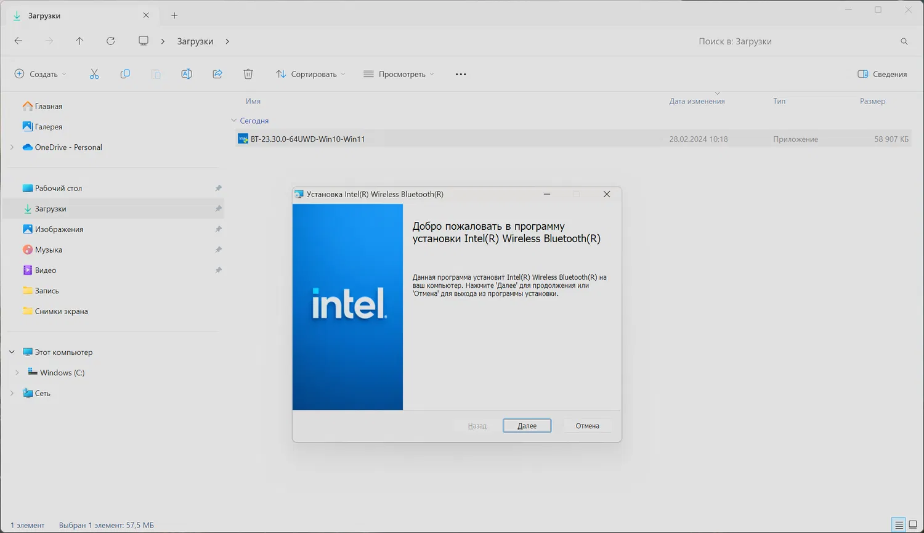This screenshot has height=533, width=924.
Task: Add a new File Explorer tab
Action: point(174,15)
